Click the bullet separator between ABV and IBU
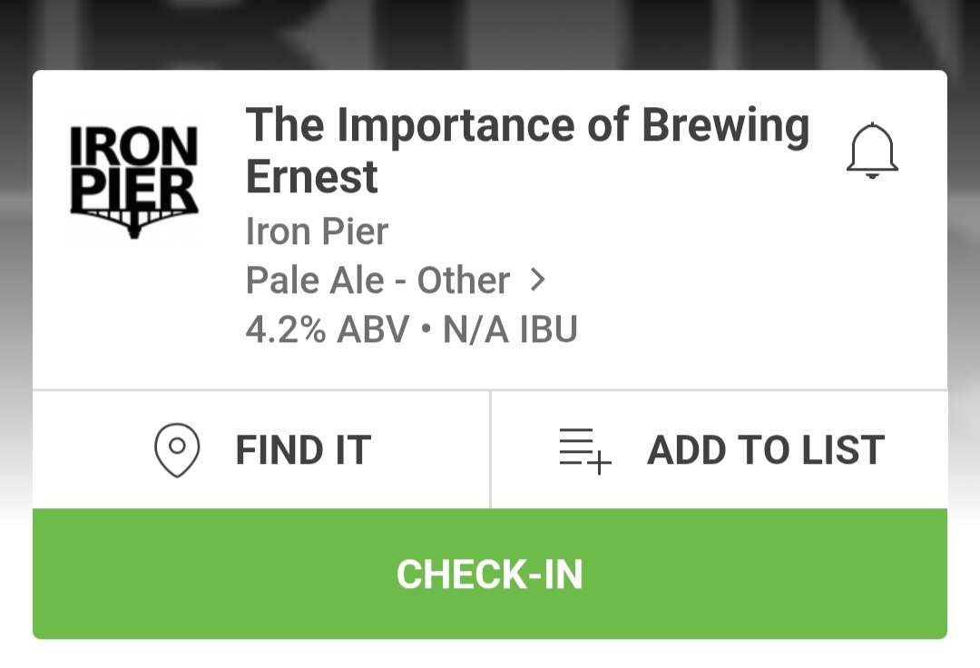Image resolution: width=980 pixels, height=668 pixels. (426, 330)
